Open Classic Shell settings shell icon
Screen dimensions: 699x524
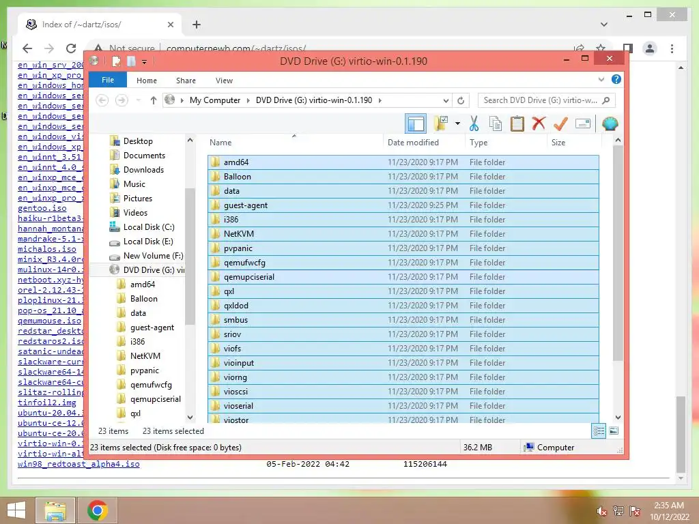click(610, 123)
